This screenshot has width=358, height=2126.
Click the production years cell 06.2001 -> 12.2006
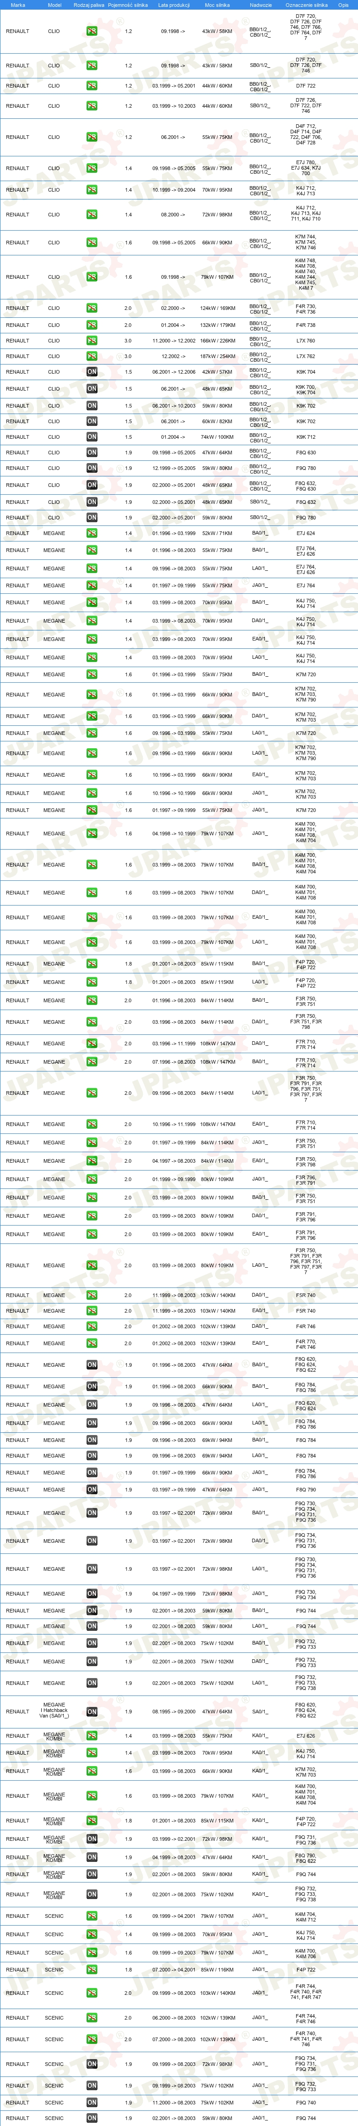(x=174, y=371)
